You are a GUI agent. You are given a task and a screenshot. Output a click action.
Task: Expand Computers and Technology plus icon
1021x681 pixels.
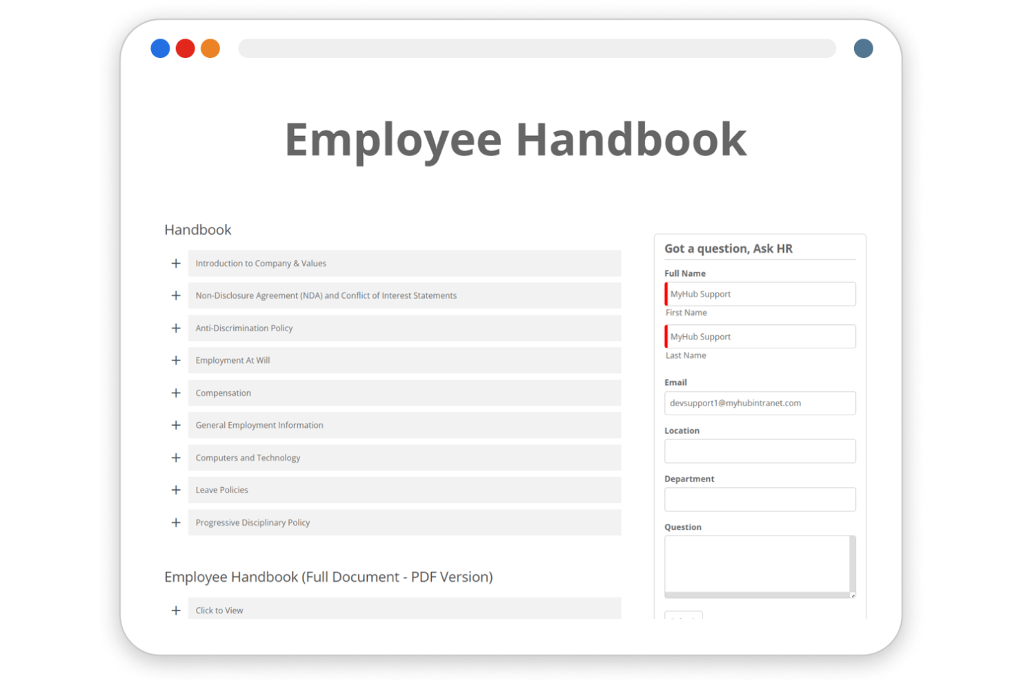pos(176,458)
